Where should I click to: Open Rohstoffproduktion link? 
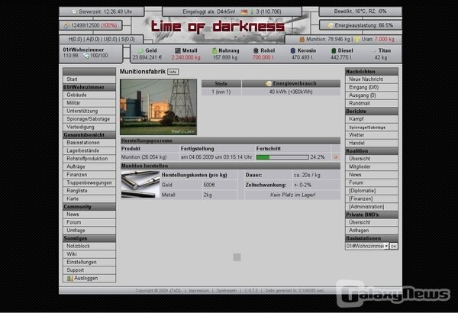(x=89, y=159)
